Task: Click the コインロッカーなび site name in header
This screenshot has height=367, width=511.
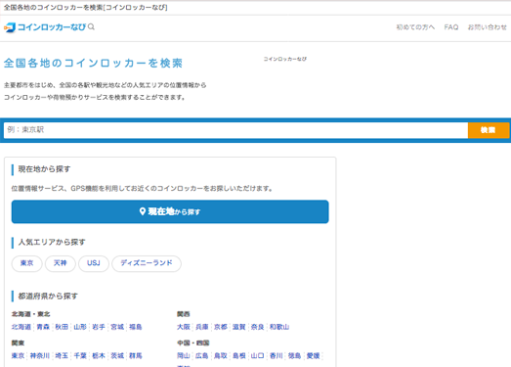Action: click(x=52, y=27)
